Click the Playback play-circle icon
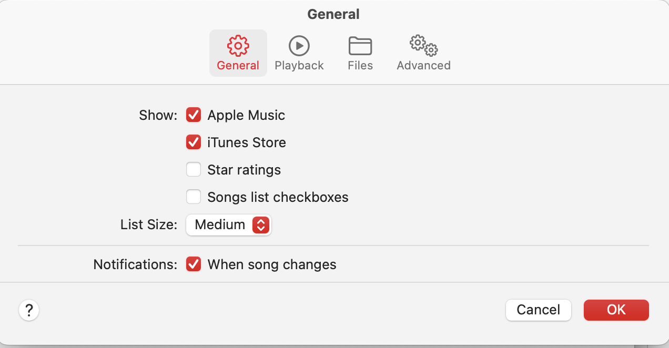This screenshot has width=669, height=348. click(299, 46)
